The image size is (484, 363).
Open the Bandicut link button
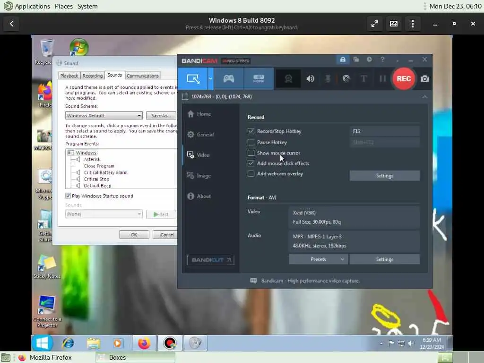[210, 260]
